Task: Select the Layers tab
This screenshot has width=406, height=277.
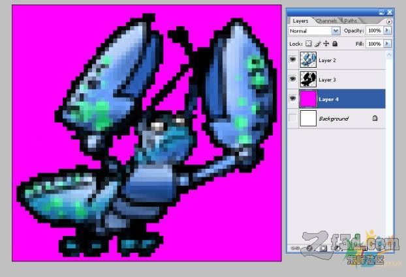Action: click(300, 21)
